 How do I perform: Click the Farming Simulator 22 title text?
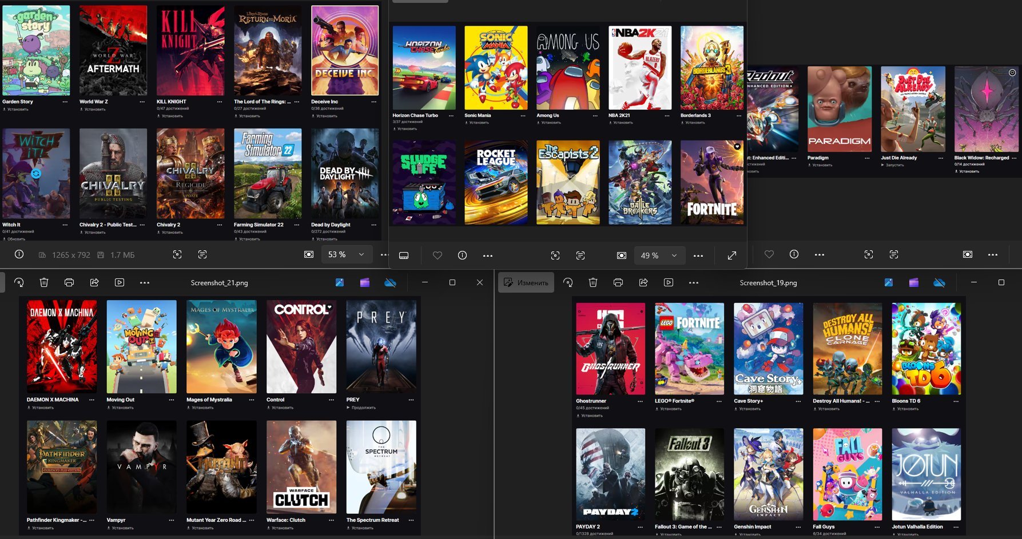[x=259, y=225]
